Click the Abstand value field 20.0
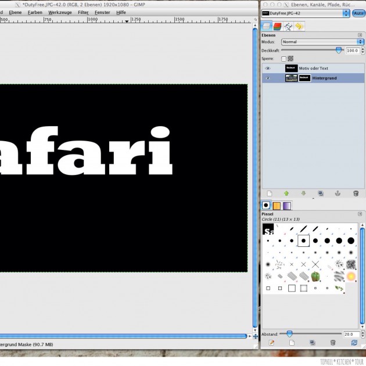The height and width of the screenshot is (366, 366). [351, 334]
